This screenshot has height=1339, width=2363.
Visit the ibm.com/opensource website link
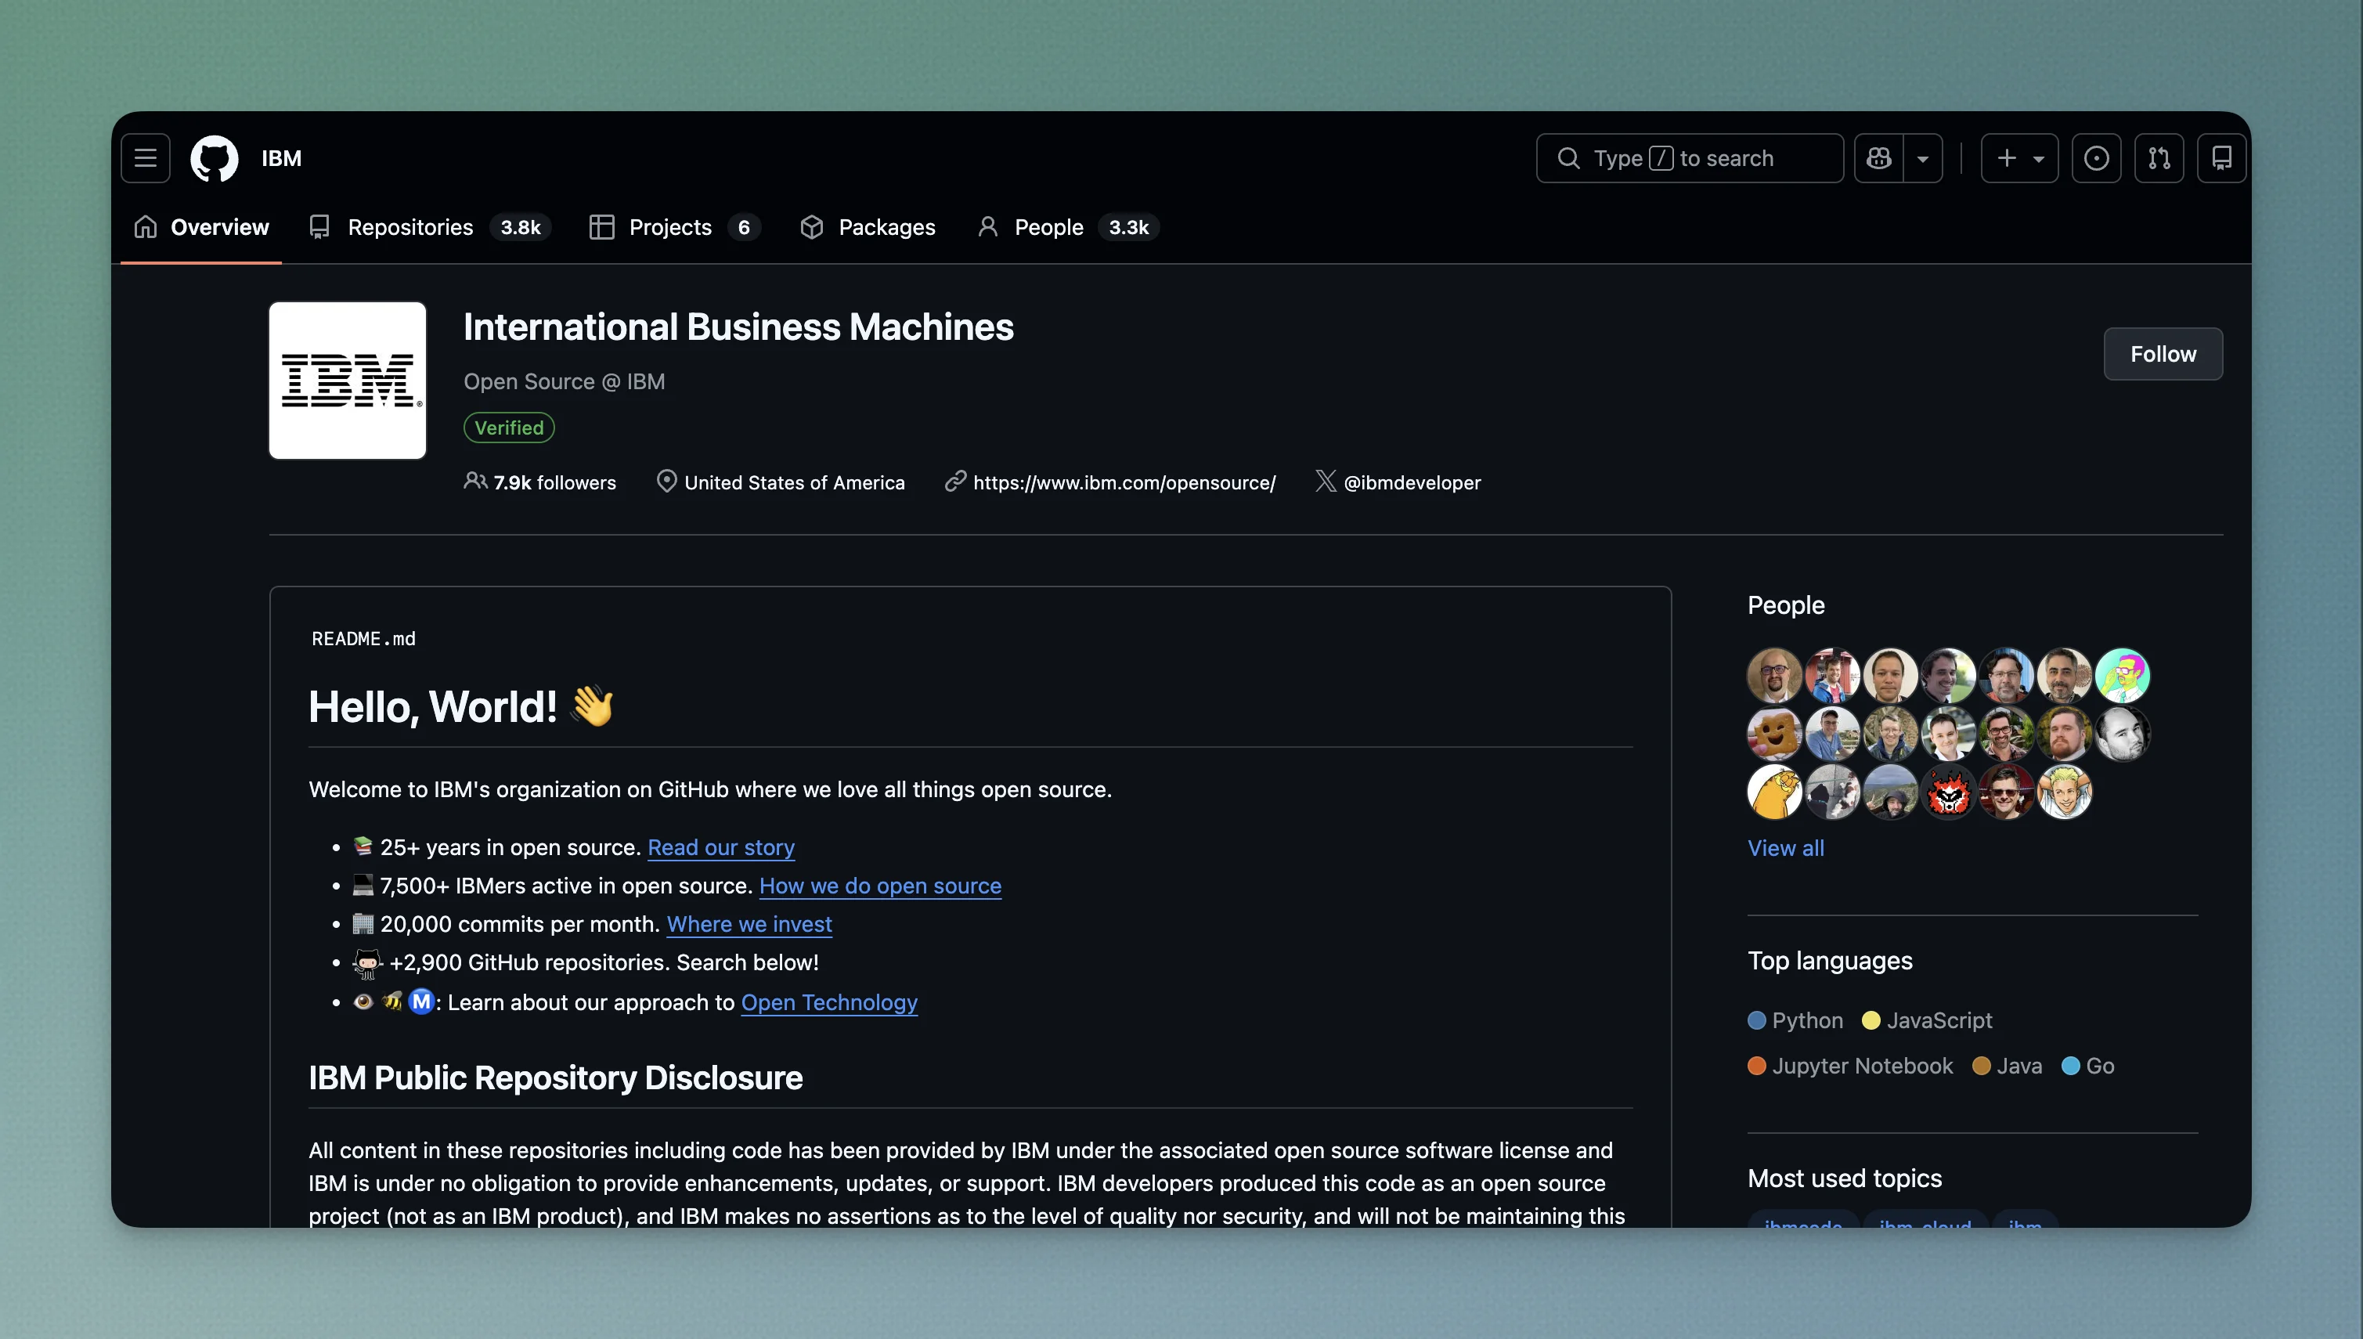coord(1125,481)
